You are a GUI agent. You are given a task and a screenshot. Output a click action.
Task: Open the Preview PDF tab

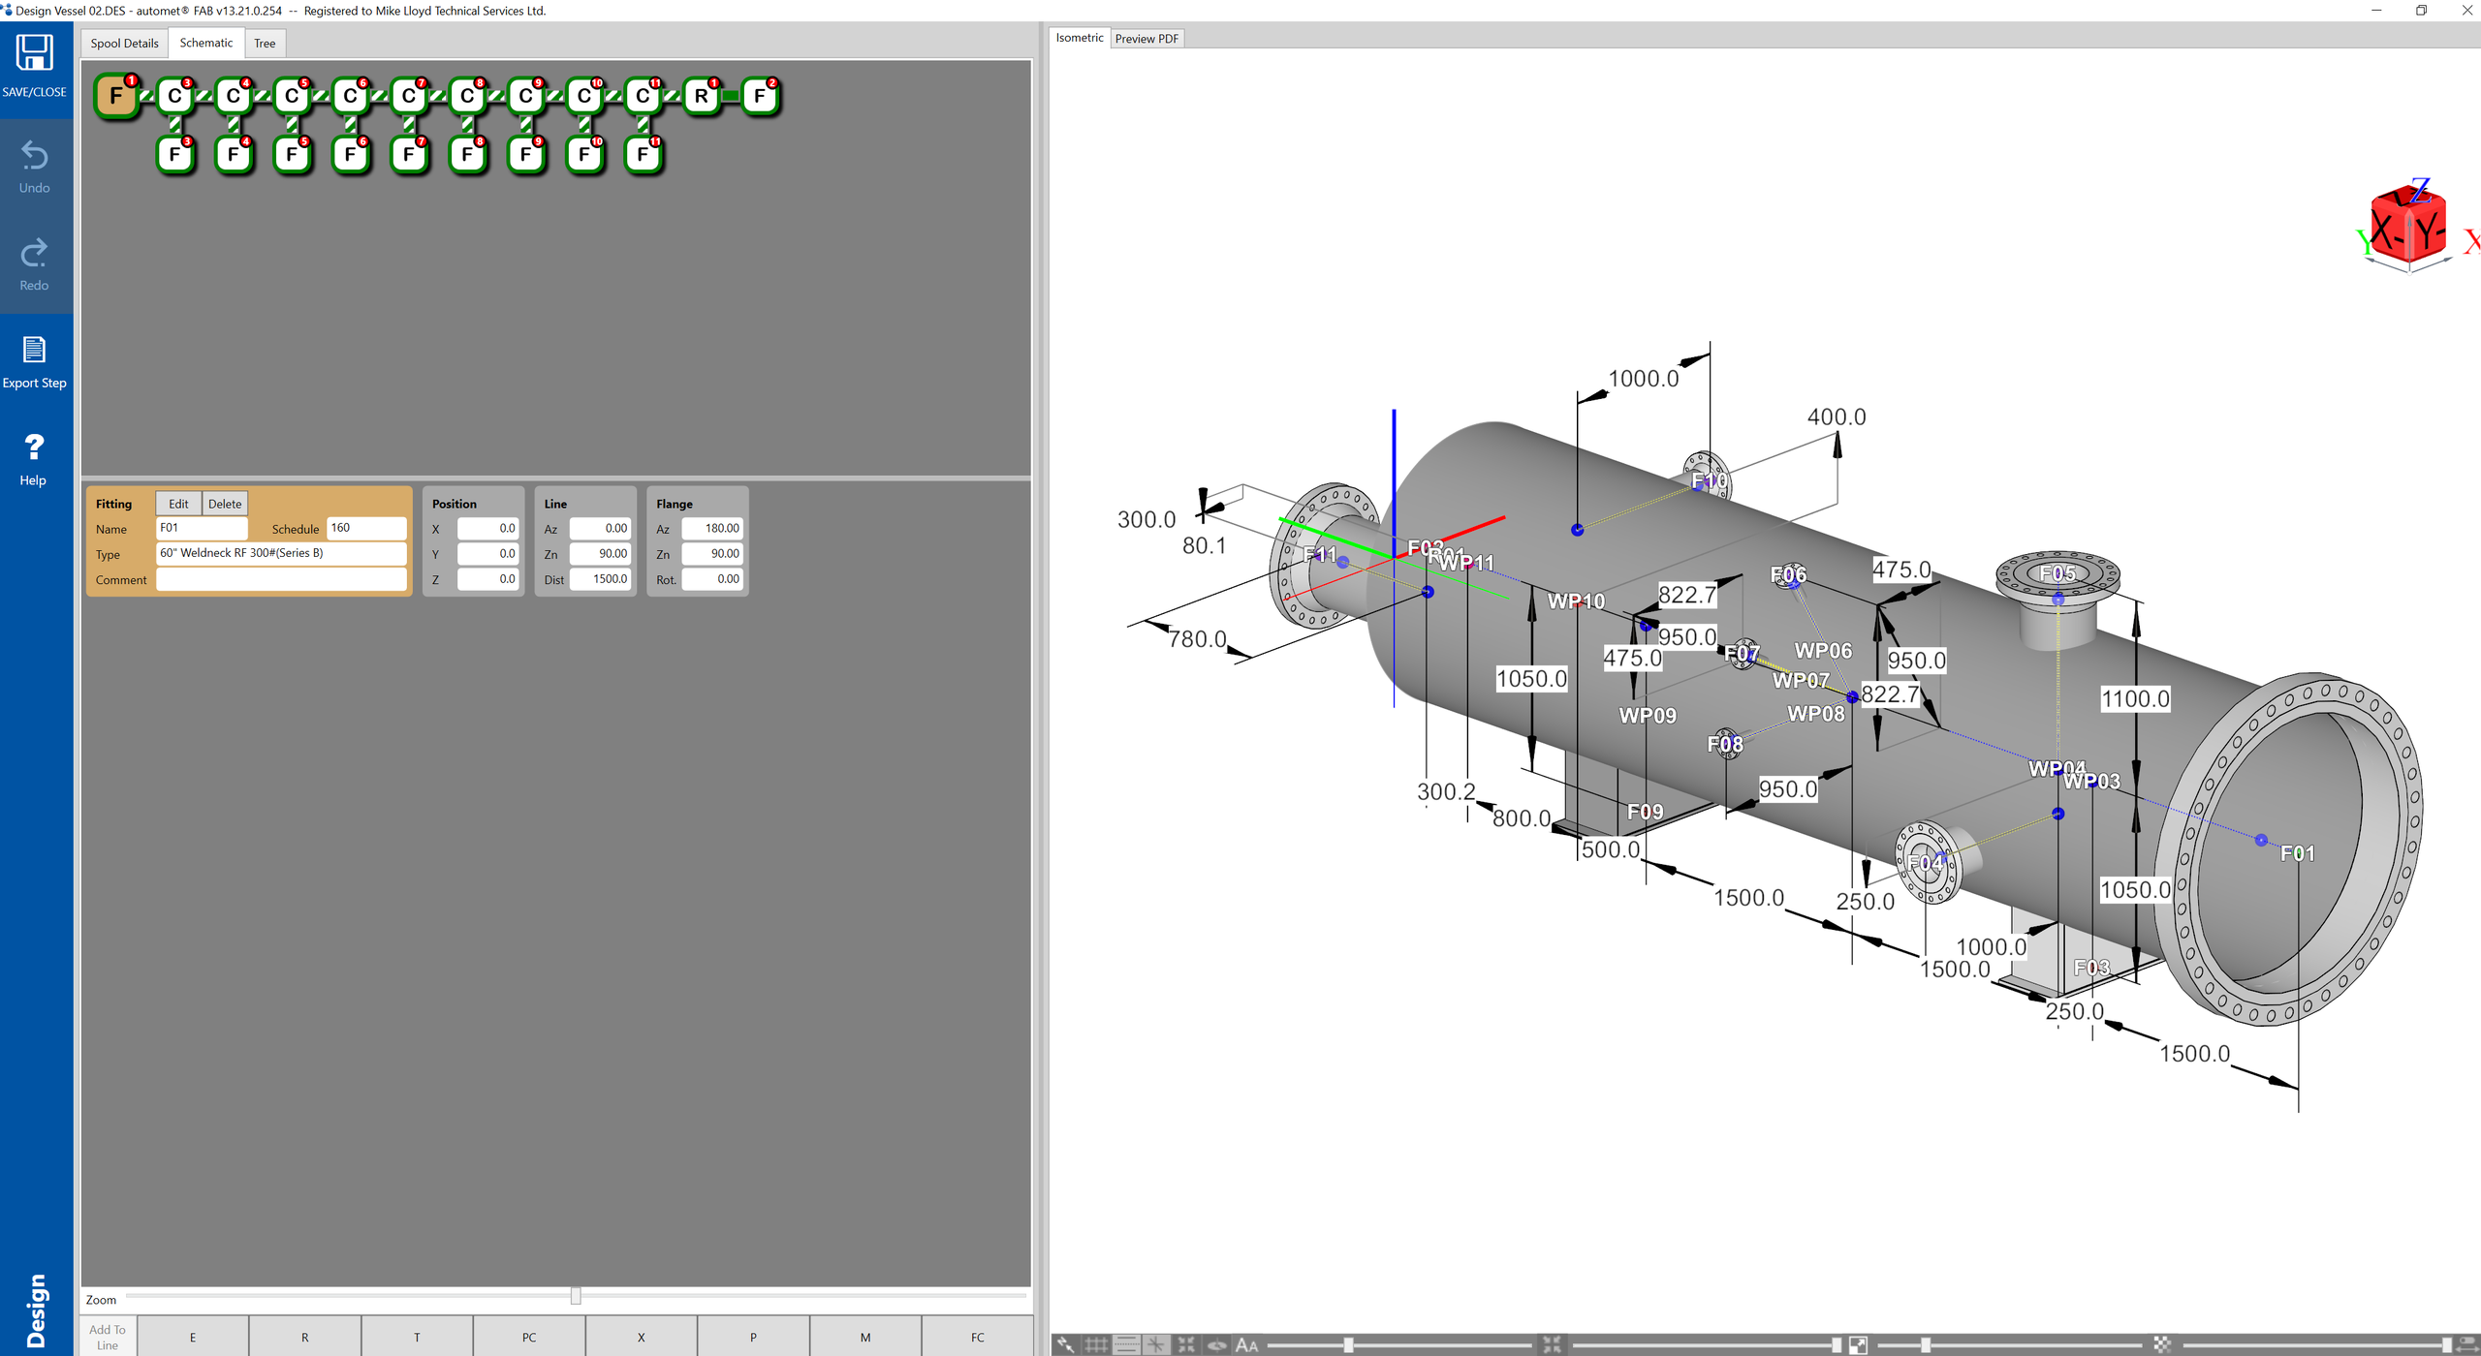(1146, 39)
